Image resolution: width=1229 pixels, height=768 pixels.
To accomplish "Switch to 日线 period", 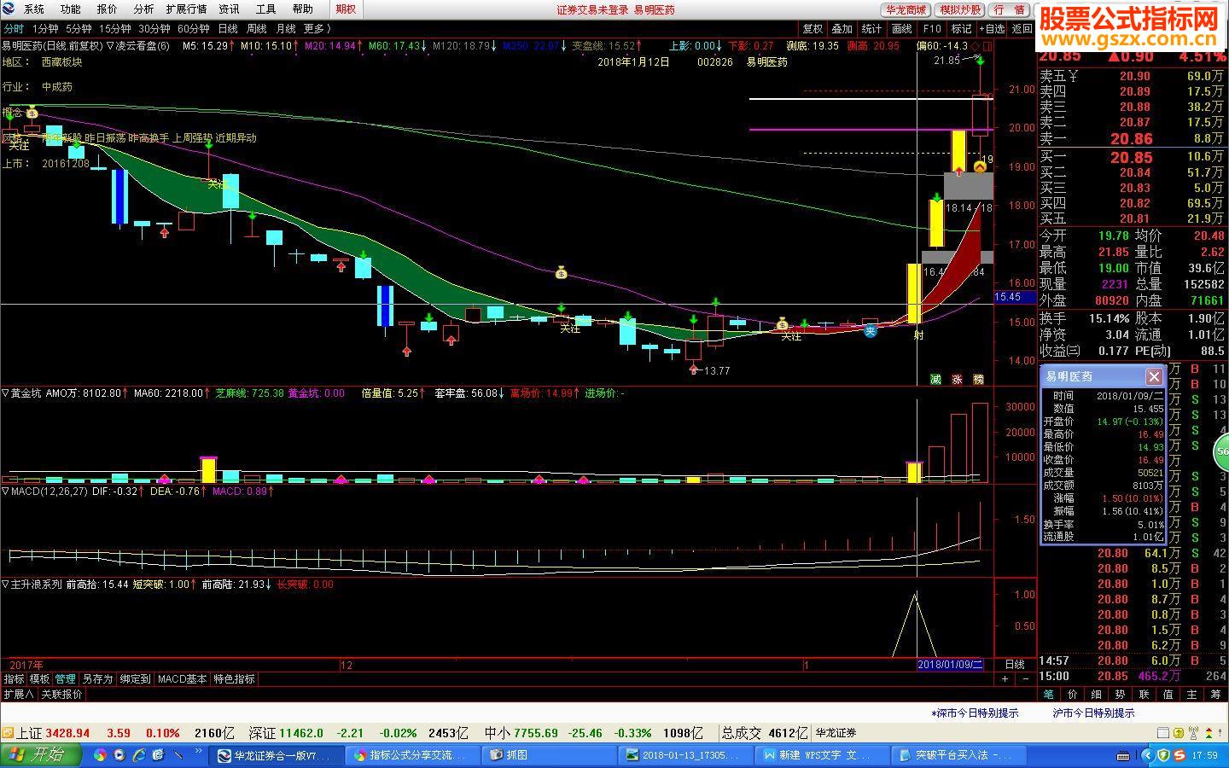I will (228, 28).
